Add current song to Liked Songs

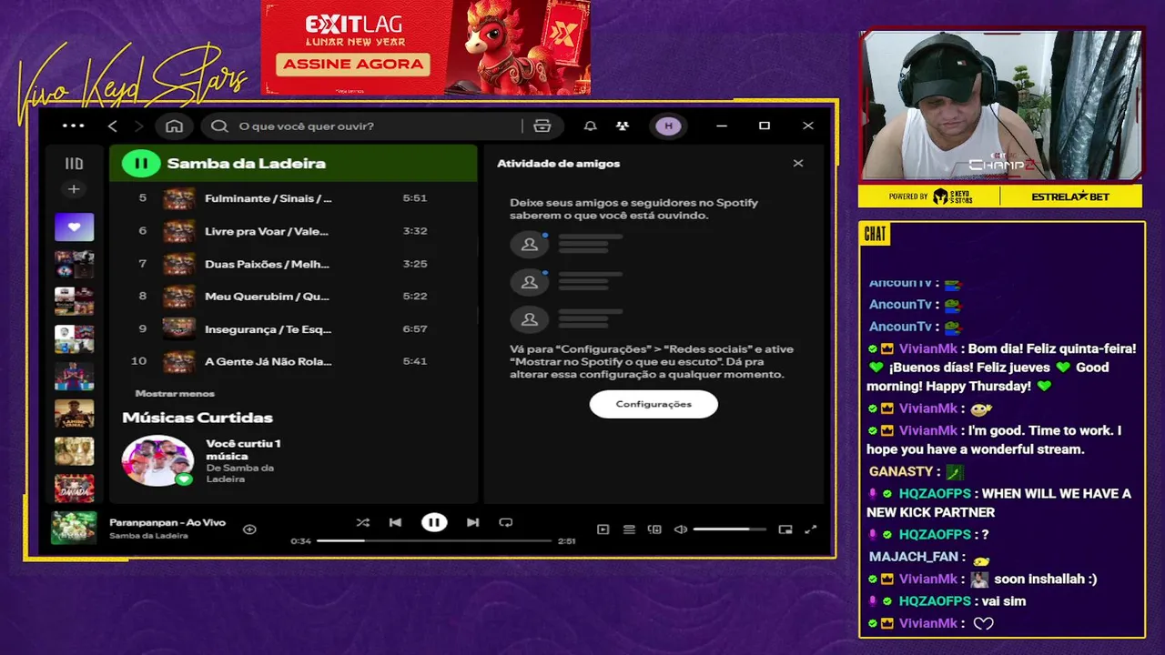249,529
